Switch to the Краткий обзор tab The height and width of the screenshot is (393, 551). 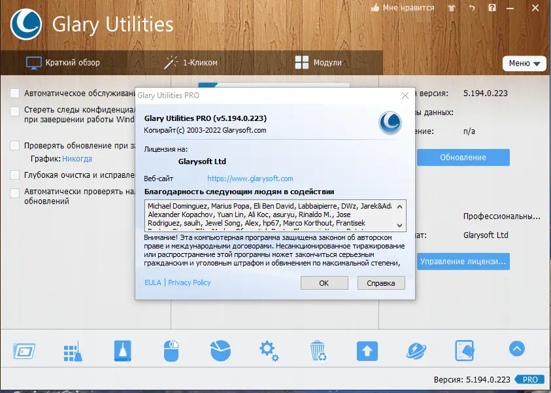(63, 63)
